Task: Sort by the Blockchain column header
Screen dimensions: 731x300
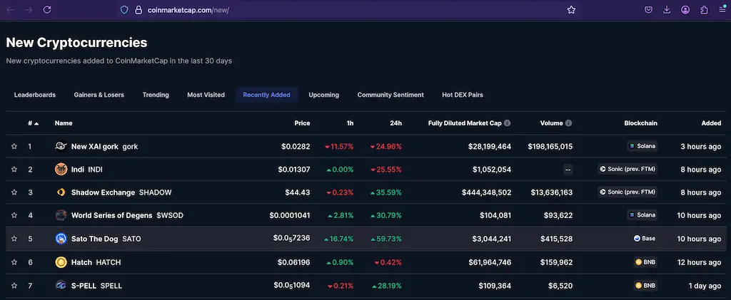Action: [x=640, y=123]
